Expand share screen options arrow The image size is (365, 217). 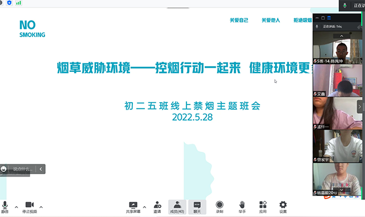[x=144, y=207]
